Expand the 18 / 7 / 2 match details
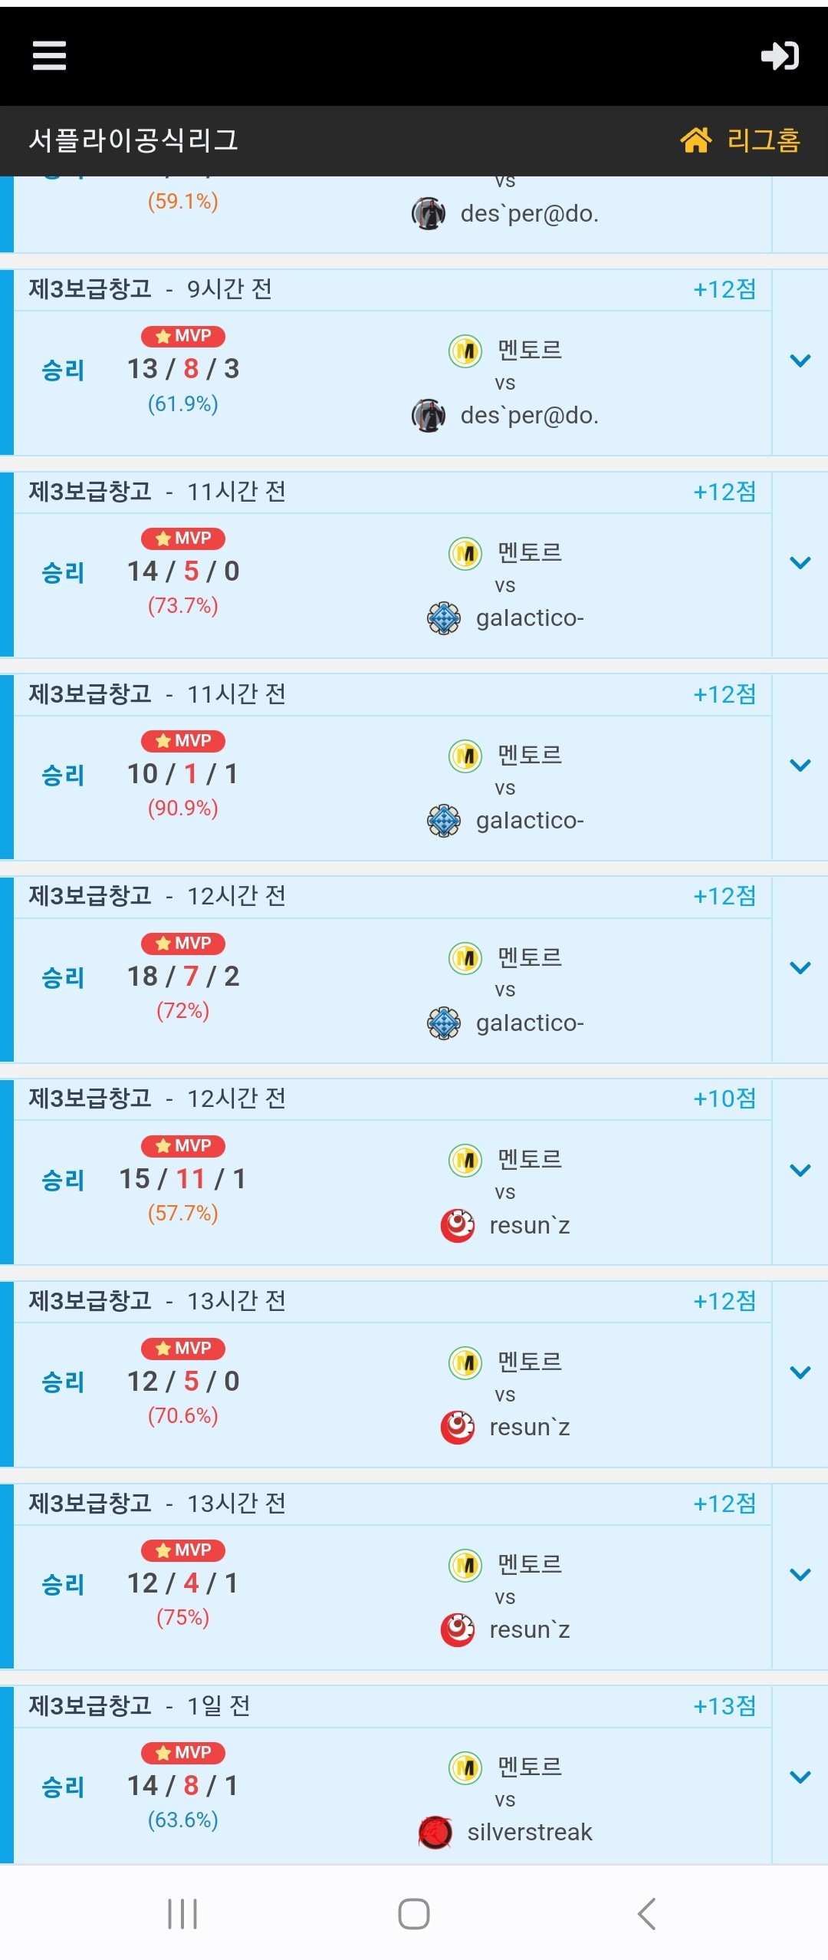The width and height of the screenshot is (828, 1960). (x=800, y=968)
